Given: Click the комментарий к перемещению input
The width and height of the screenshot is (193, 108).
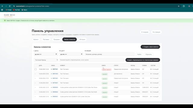Looking at the screenshot, I should click(x=92, y=60).
